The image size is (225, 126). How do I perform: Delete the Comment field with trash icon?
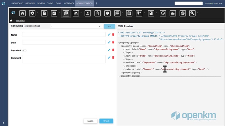(113, 58)
